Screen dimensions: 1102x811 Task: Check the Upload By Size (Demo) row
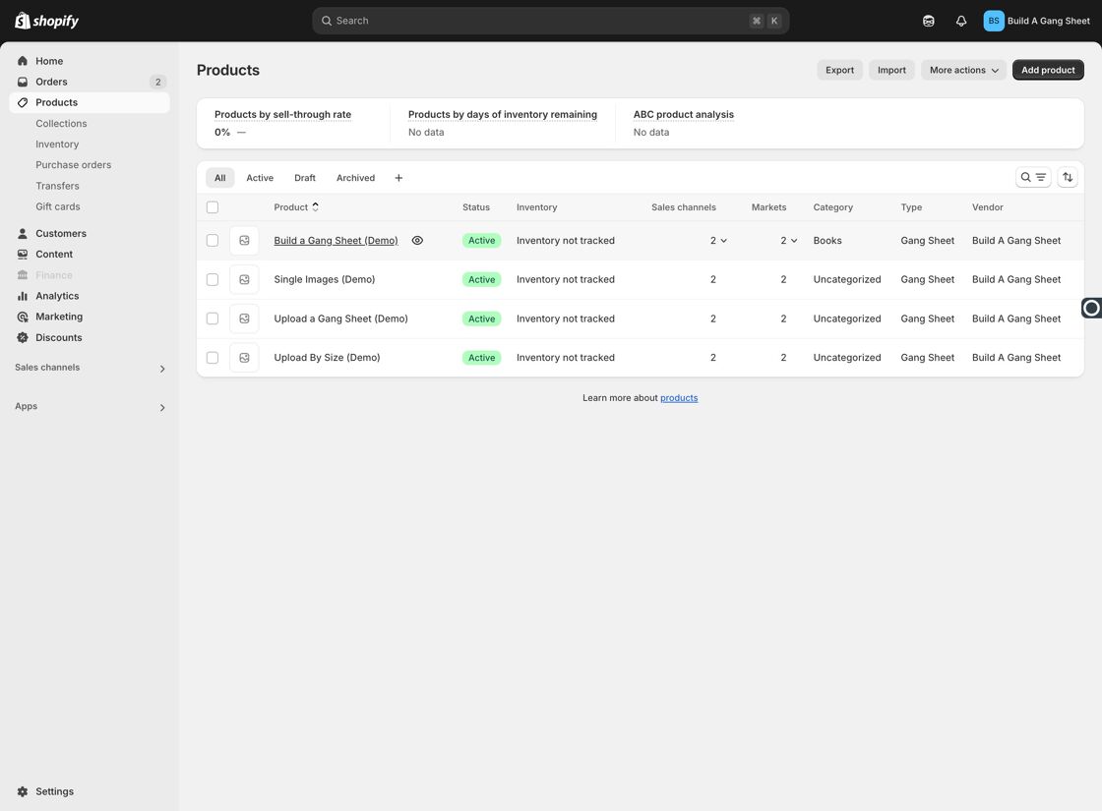[213, 358]
